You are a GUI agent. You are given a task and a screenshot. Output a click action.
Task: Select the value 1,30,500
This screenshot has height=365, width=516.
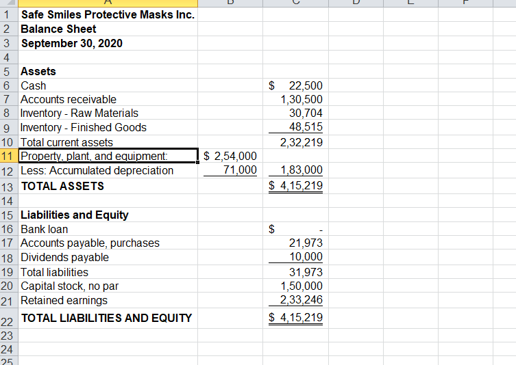295,99
